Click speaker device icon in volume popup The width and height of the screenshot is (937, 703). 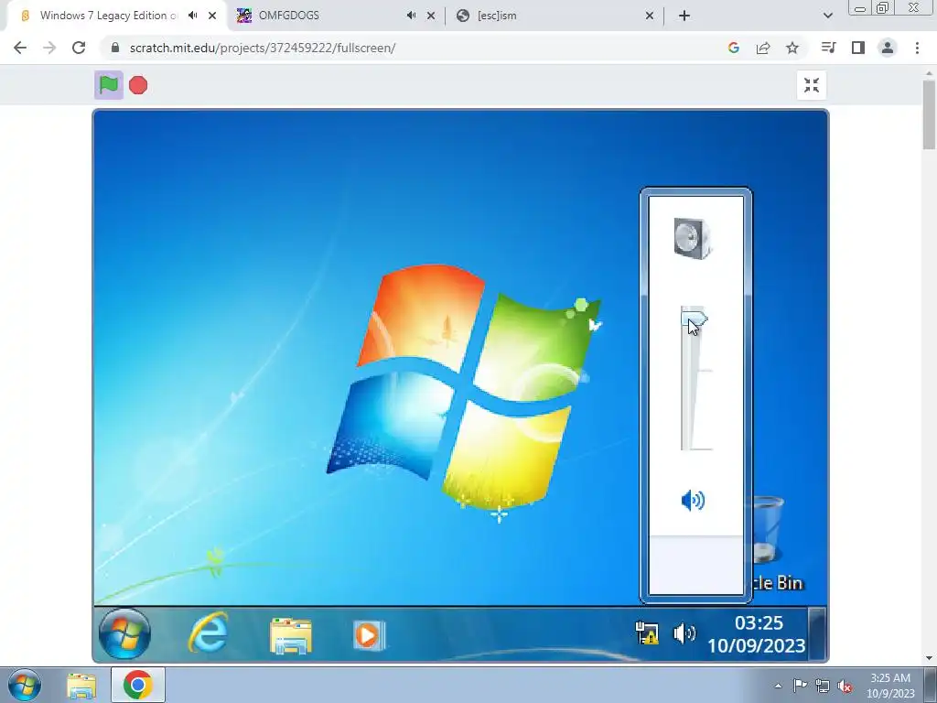coord(693,239)
